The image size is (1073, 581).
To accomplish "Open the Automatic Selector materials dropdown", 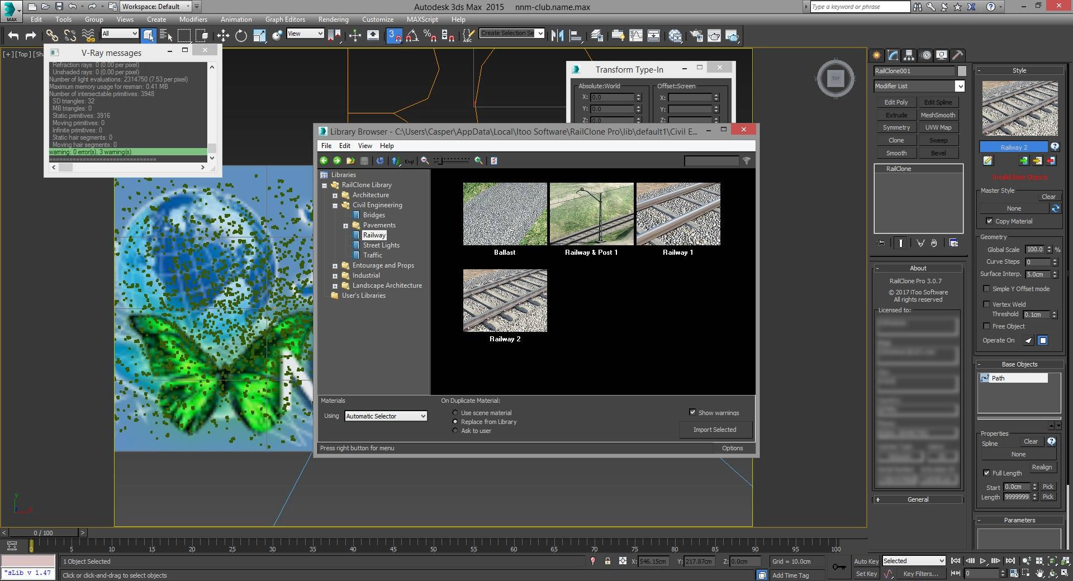I will coord(386,416).
